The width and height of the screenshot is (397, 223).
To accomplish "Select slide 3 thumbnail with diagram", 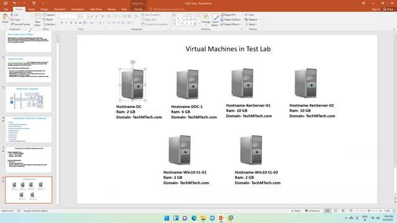I will [29, 99].
